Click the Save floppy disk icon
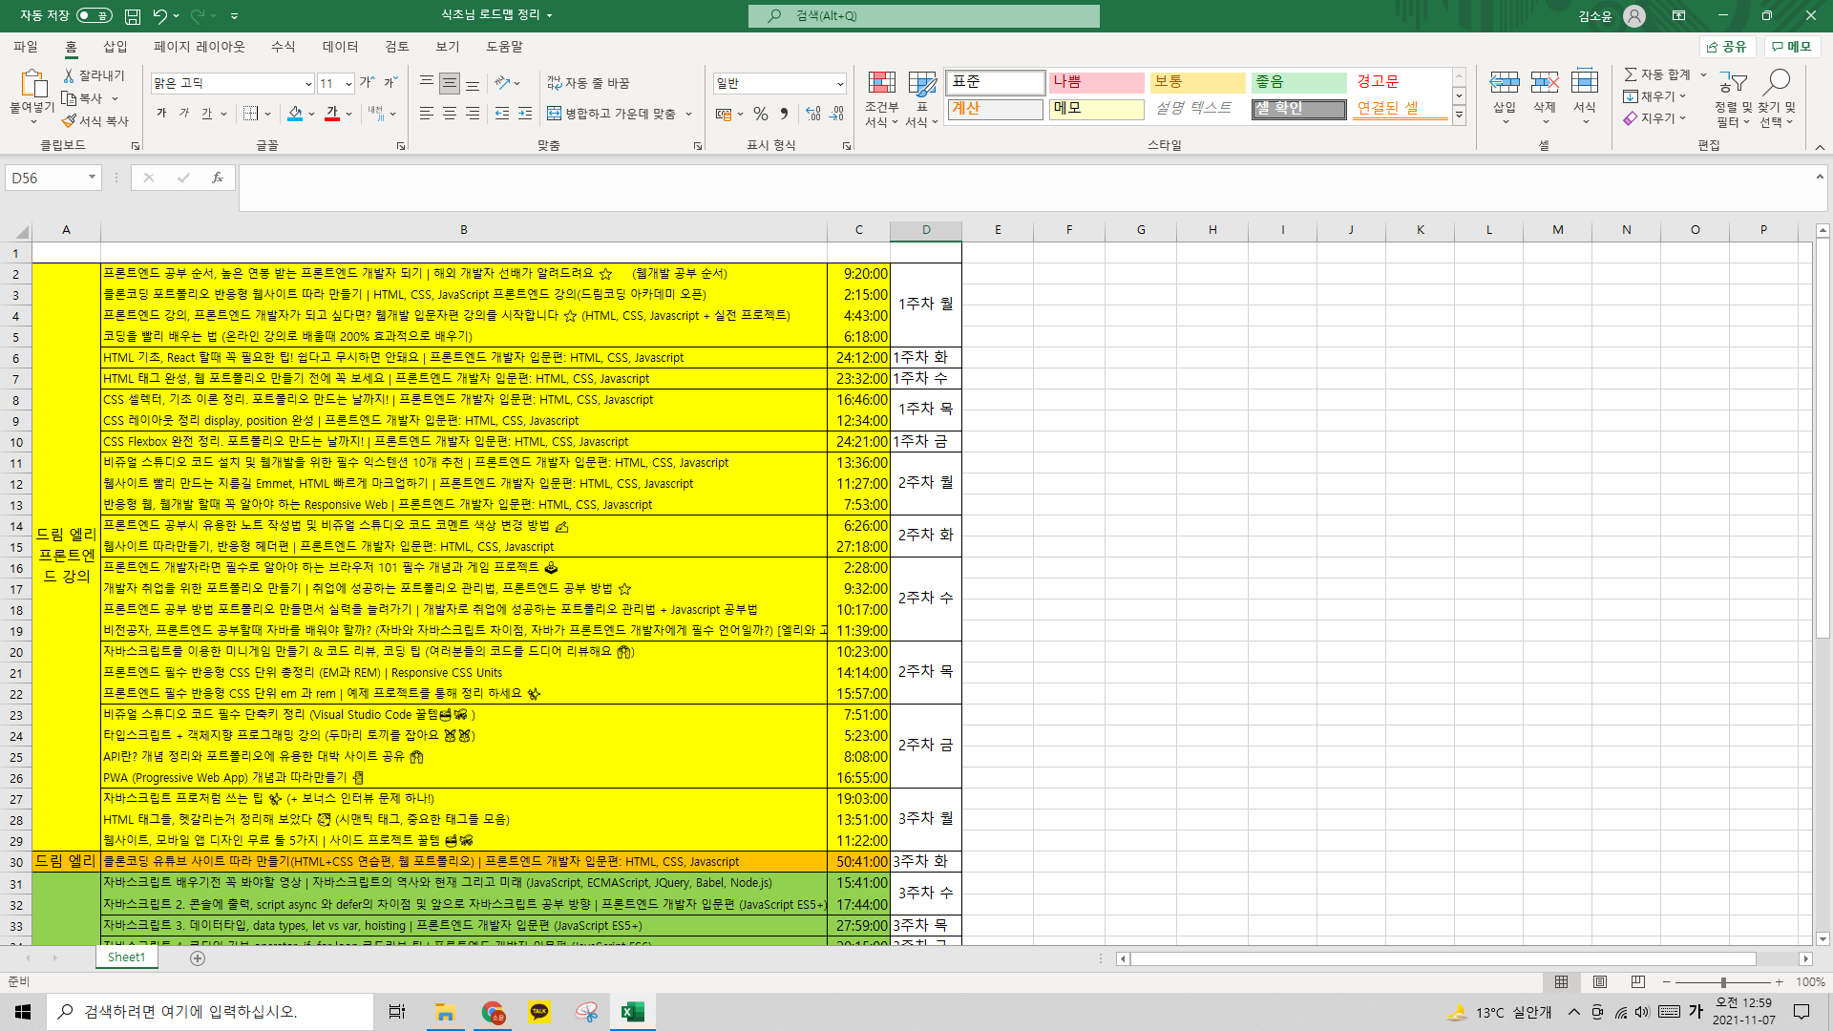The width and height of the screenshot is (1833, 1031). pos(133,16)
